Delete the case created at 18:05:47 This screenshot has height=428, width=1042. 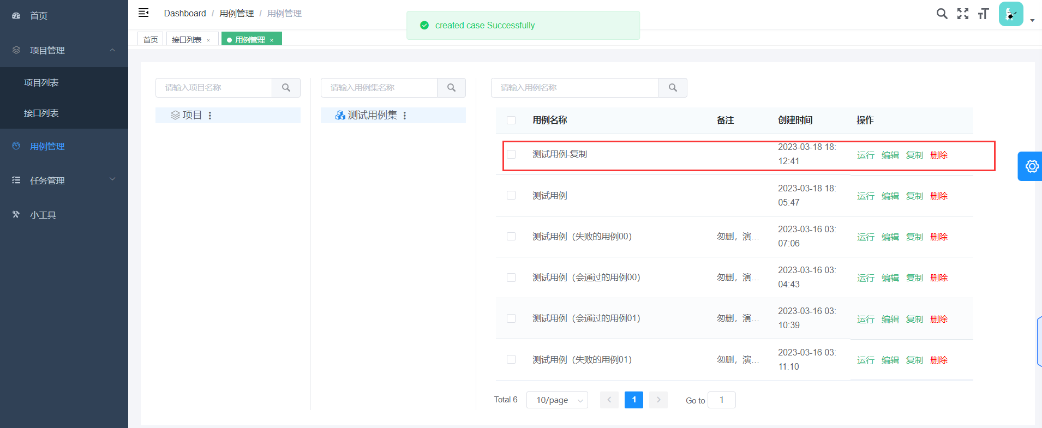(x=939, y=196)
